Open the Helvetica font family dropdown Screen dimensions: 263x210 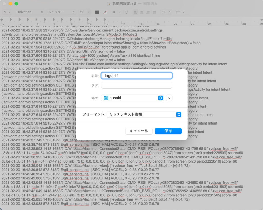click(29, 12)
